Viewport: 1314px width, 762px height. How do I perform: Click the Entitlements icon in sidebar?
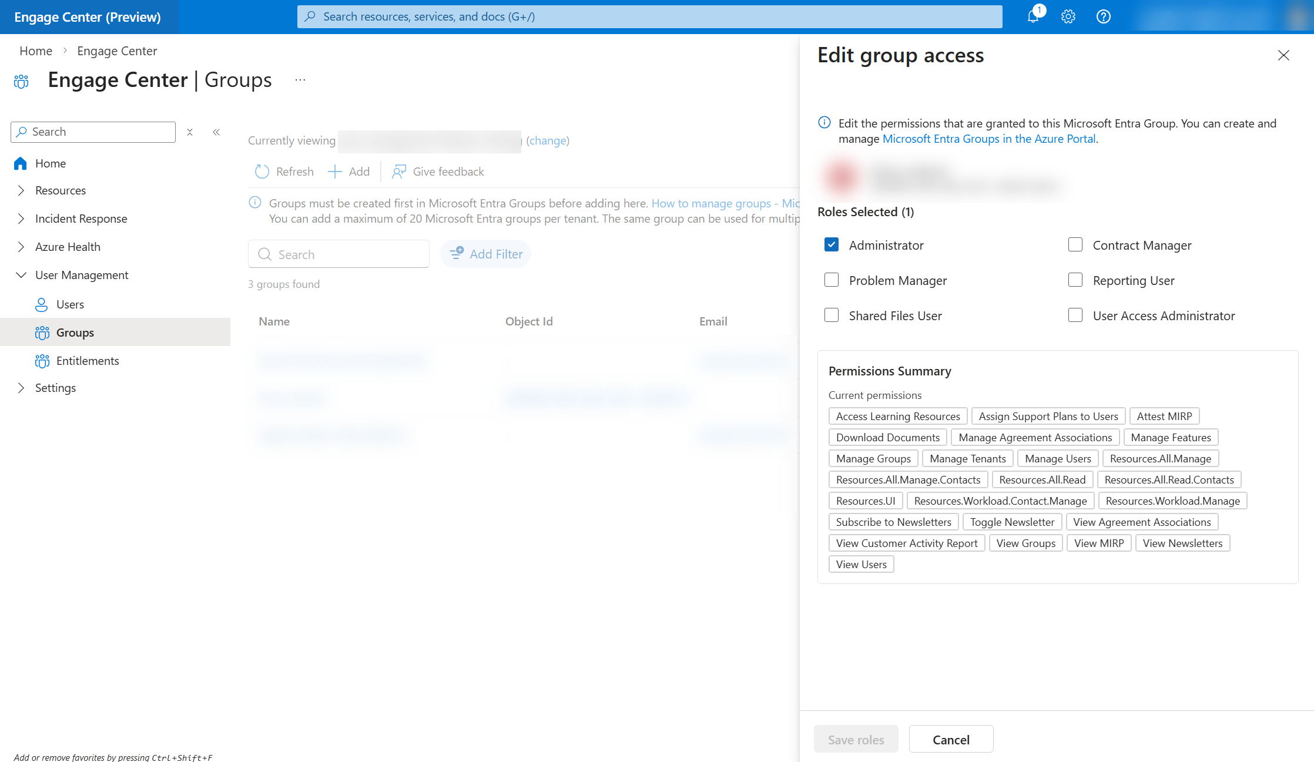point(42,361)
